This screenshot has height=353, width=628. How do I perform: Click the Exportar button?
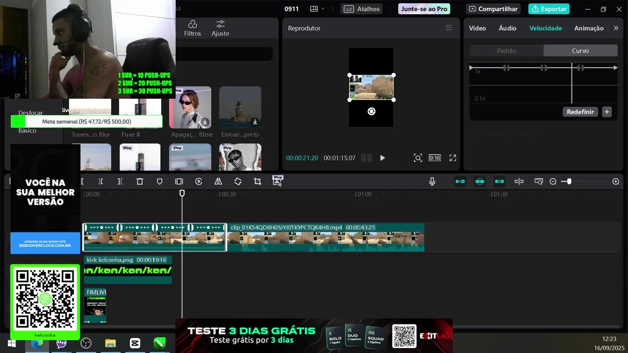coord(549,9)
